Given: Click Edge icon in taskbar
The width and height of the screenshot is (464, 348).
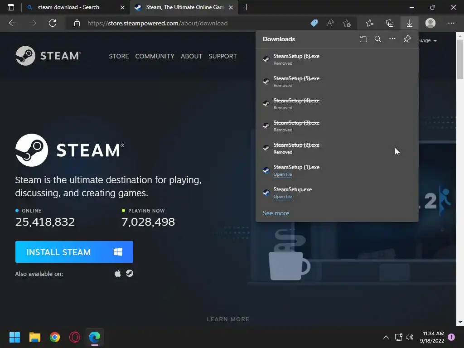Looking at the screenshot, I should tap(95, 337).
